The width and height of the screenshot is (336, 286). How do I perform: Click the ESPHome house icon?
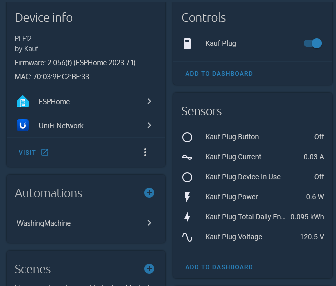23,102
